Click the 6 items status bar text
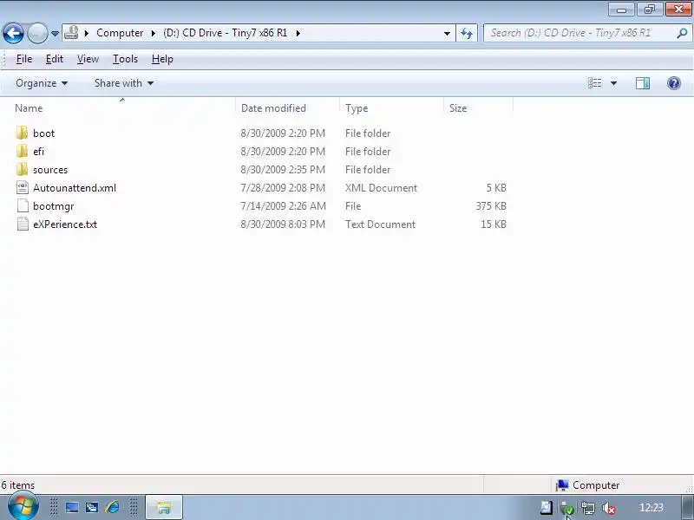Image resolution: width=694 pixels, height=520 pixels. [x=17, y=485]
